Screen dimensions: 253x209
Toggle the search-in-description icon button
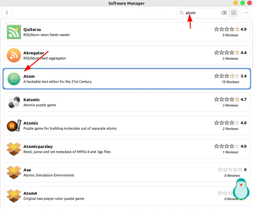tap(234, 13)
